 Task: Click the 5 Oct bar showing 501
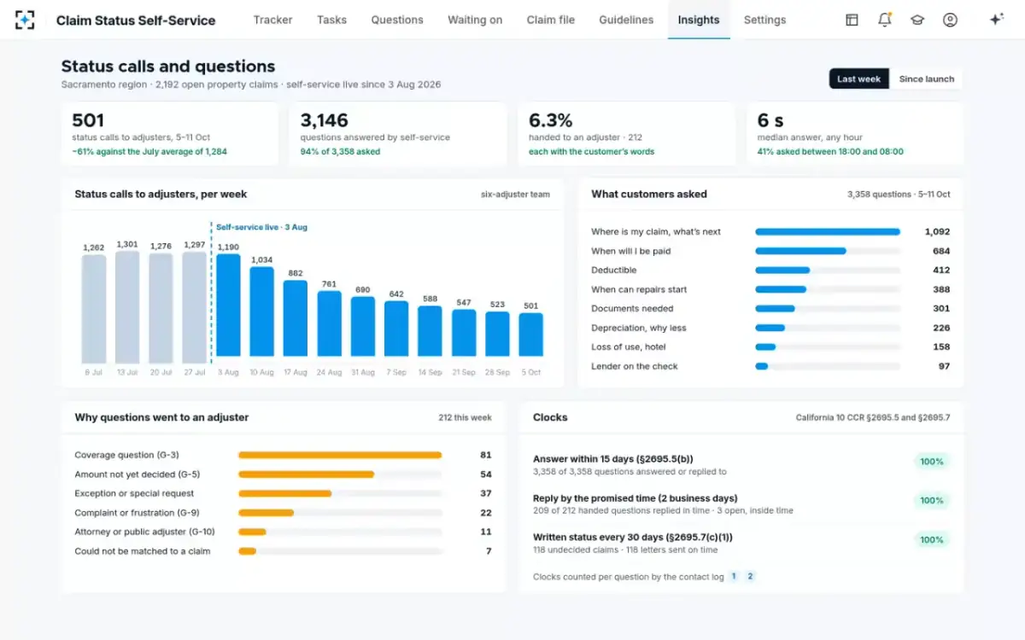[531, 335]
